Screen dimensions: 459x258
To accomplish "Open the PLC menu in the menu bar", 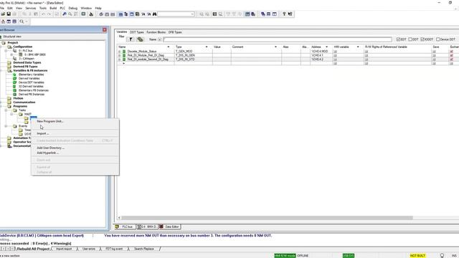I will [62, 8].
